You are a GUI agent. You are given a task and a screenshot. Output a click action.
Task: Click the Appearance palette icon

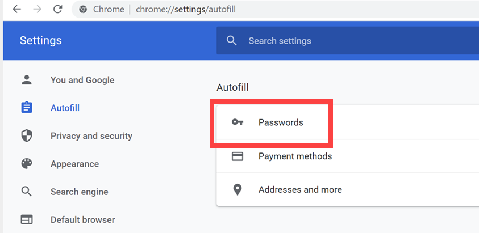[27, 164]
